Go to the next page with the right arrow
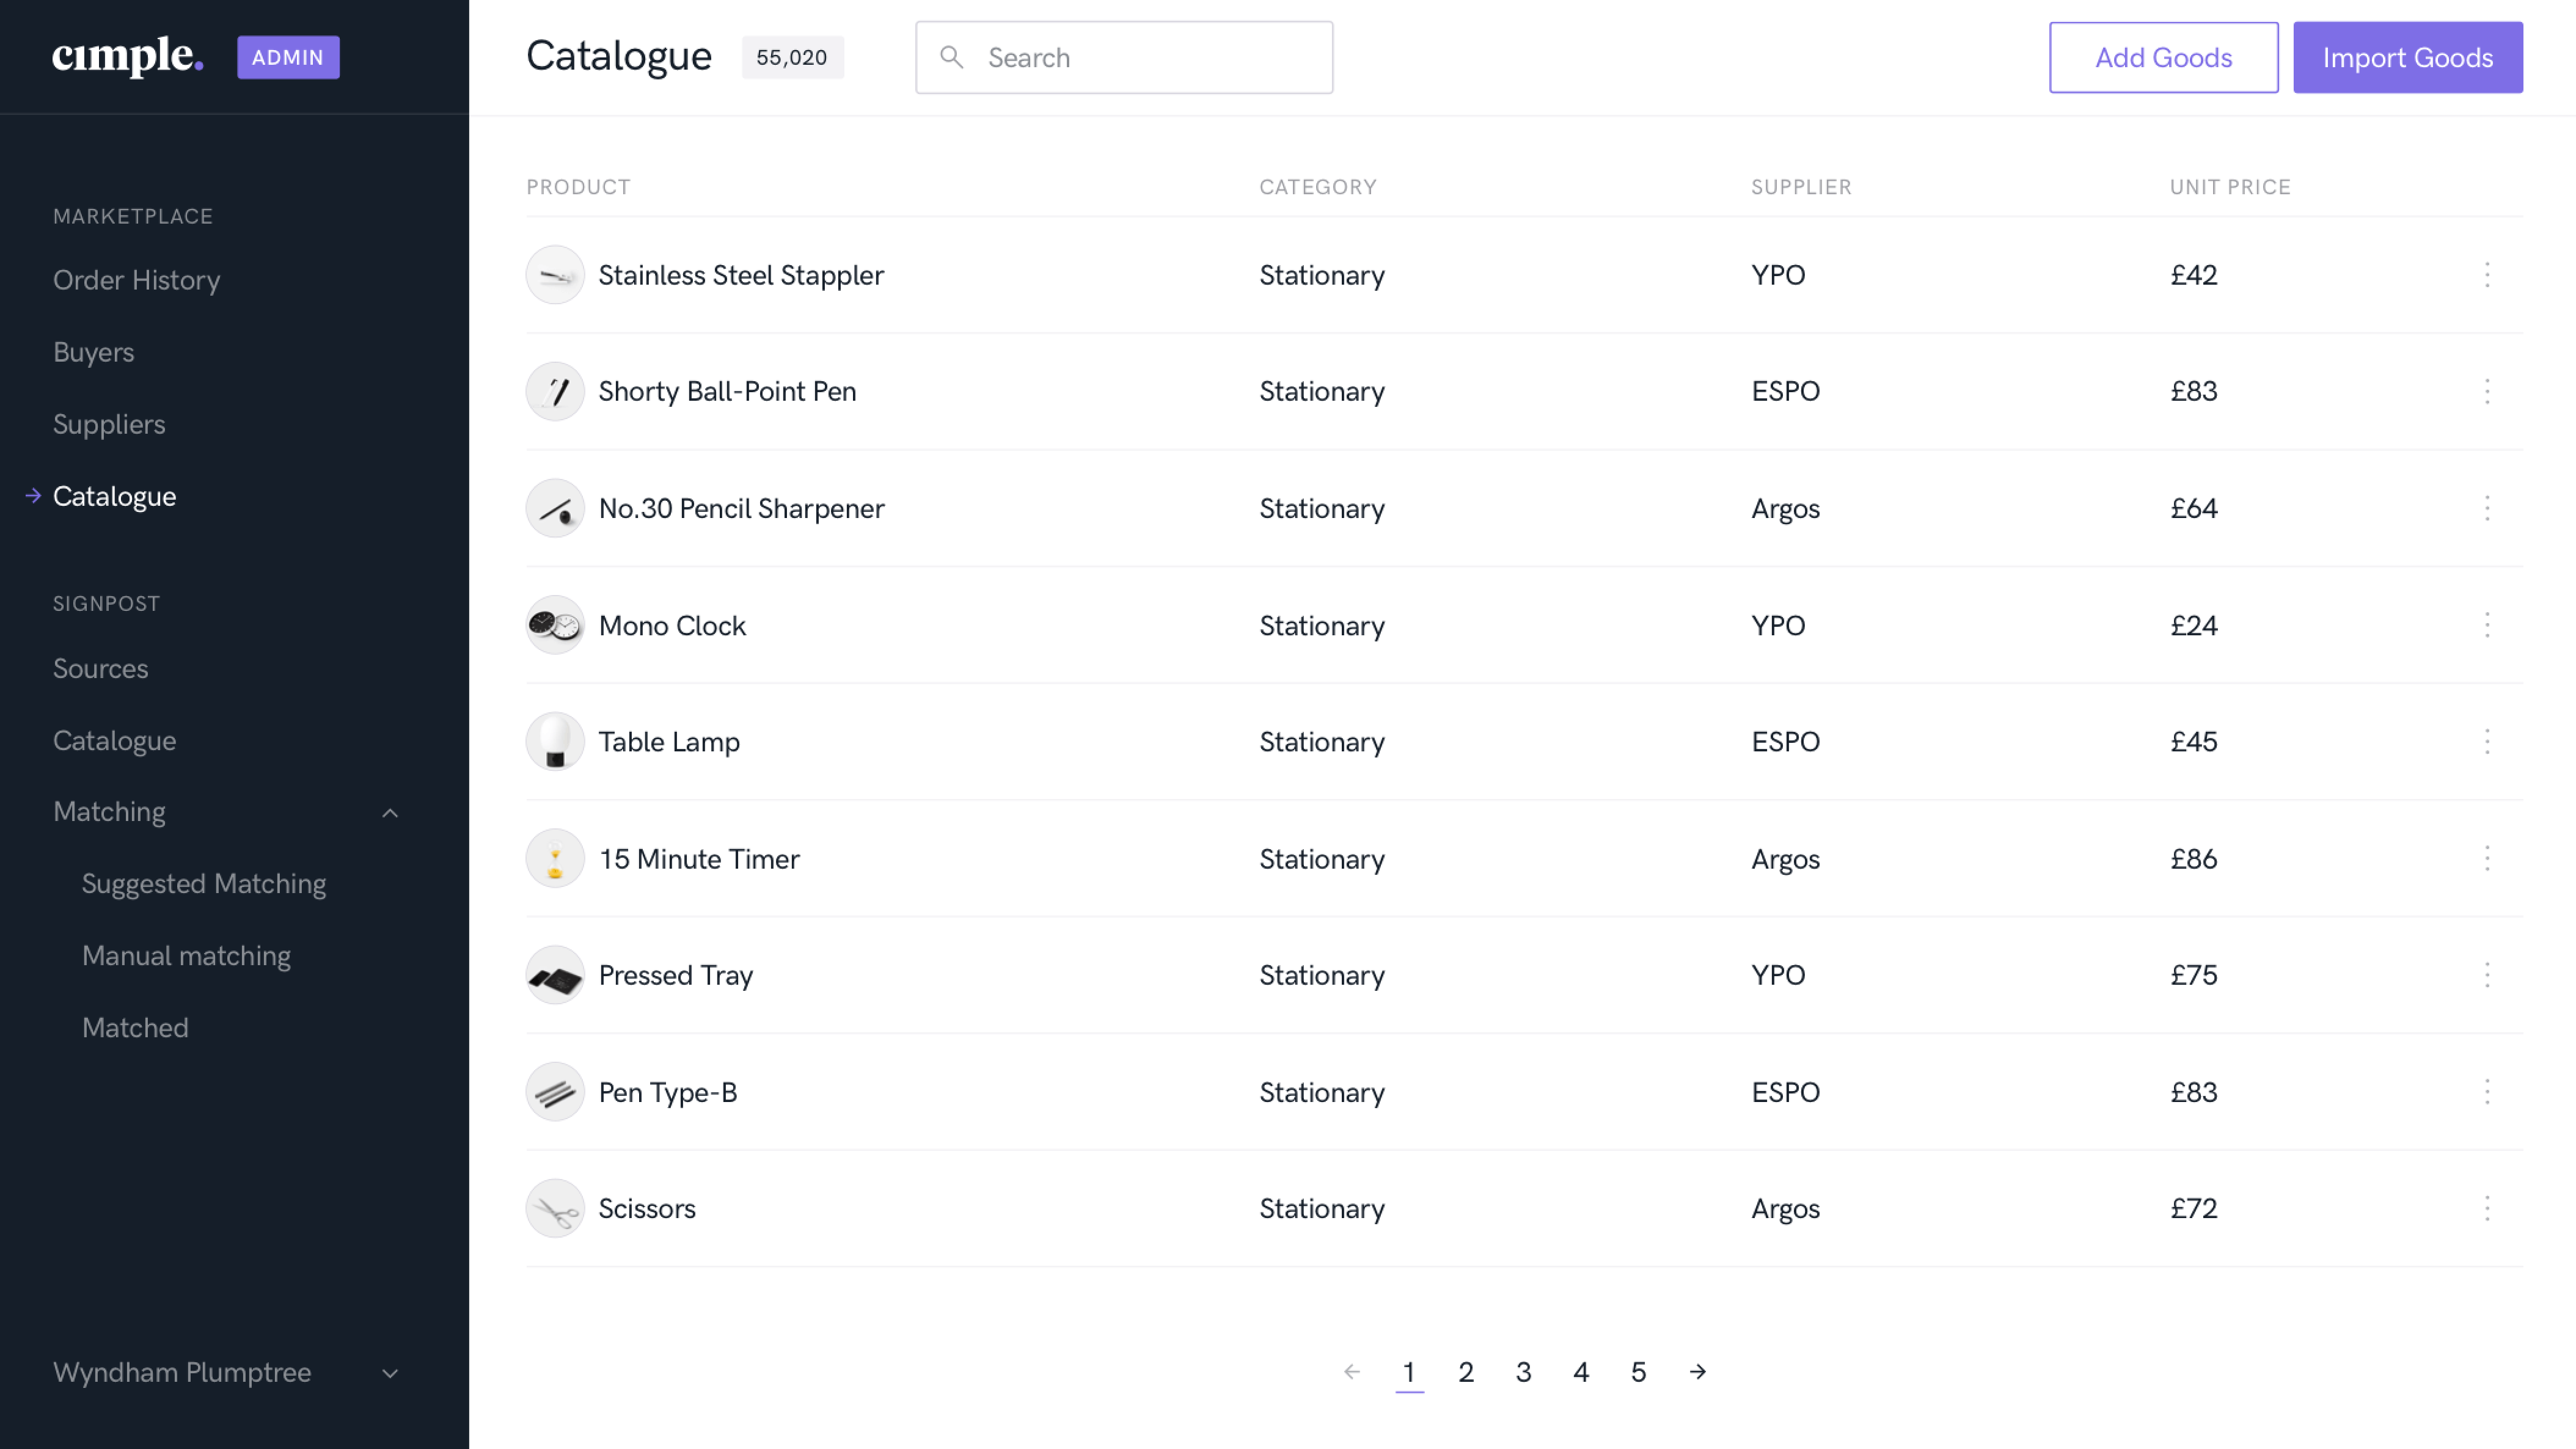2576x1449 pixels. click(x=1697, y=1372)
